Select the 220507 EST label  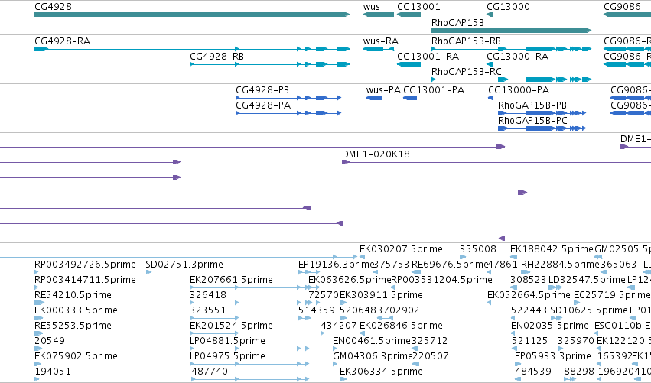(x=431, y=356)
